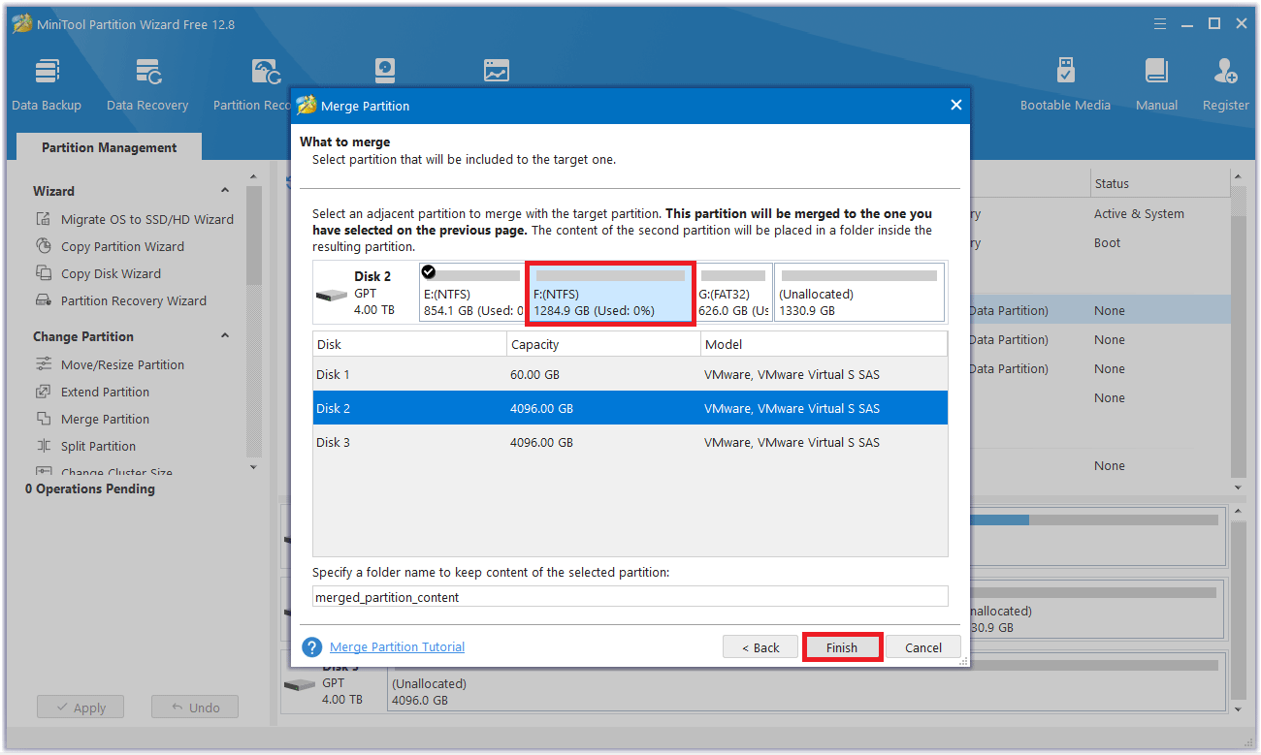Click the help question mark icon
The width and height of the screenshot is (1261, 755).
click(x=311, y=647)
